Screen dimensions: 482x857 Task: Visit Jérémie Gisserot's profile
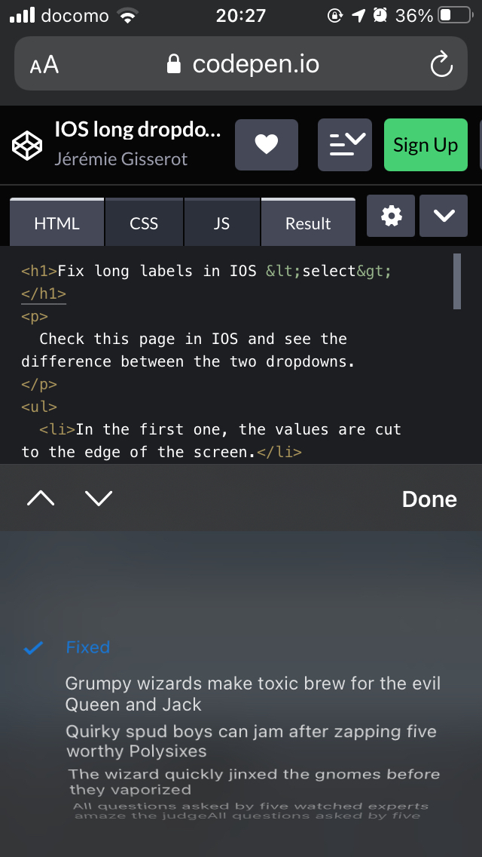click(120, 159)
